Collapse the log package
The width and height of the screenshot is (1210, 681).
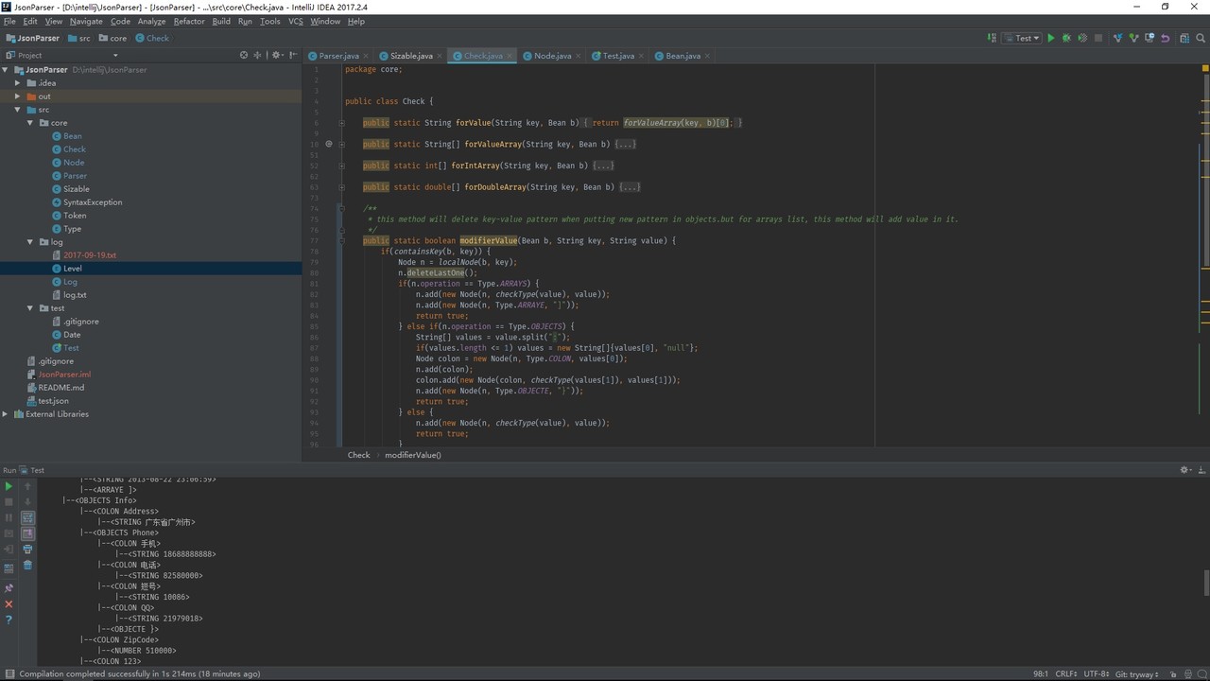30,242
